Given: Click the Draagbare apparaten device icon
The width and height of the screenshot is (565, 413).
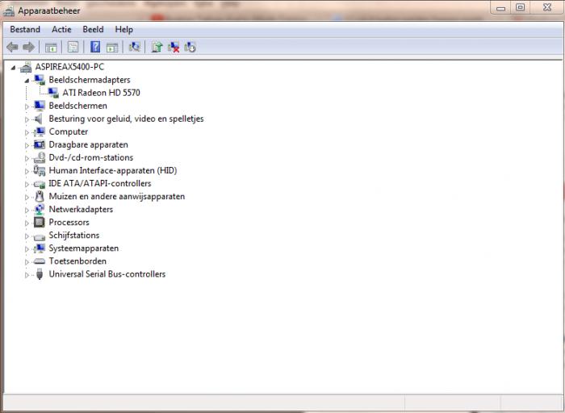Looking at the screenshot, I should click(40, 144).
